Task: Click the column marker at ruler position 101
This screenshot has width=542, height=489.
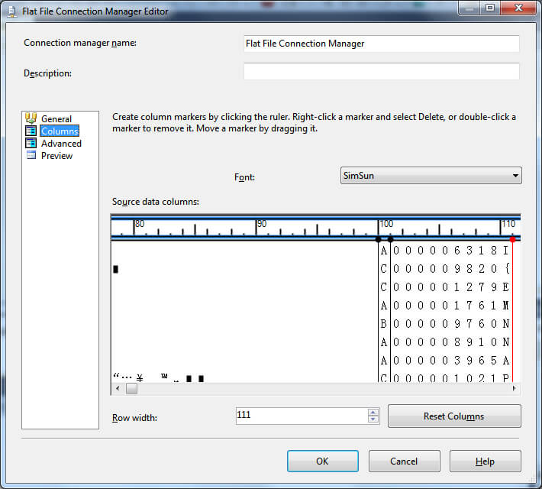Action: coord(390,239)
